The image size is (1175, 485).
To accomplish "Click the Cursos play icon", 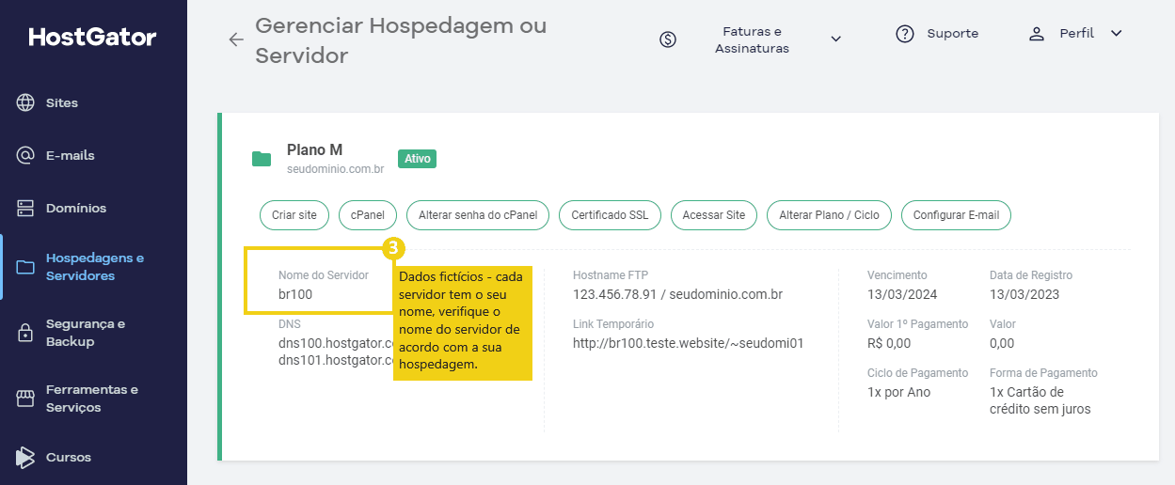I will (25, 458).
